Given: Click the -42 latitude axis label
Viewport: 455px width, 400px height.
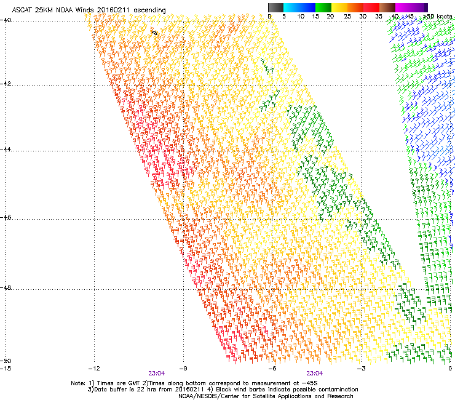Looking at the screenshot, I should pos(6,84).
